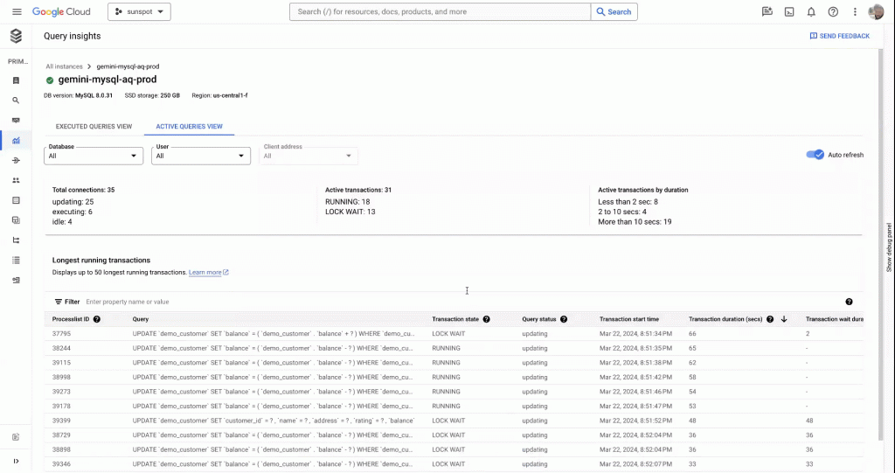Open the main navigation hamburger menu
The width and height of the screenshot is (895, 473).
(x=17, y=11)
